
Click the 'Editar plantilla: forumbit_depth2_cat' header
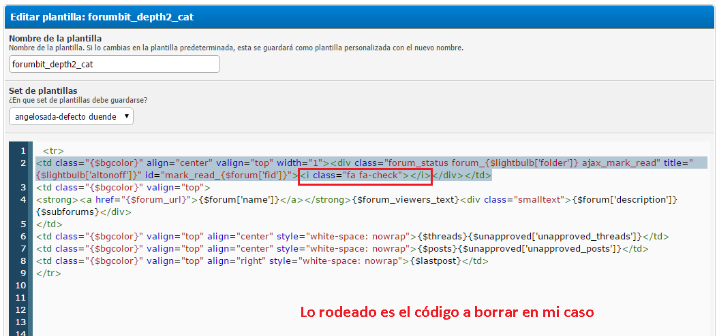click(x=102, y=18)
